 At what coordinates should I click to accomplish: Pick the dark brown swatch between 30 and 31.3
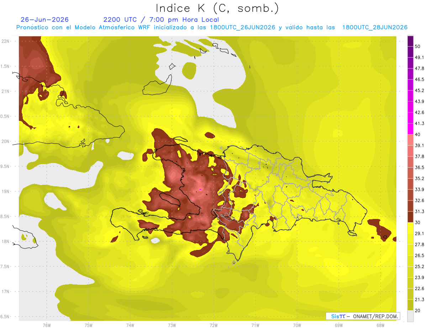click(x=410, y=217)
